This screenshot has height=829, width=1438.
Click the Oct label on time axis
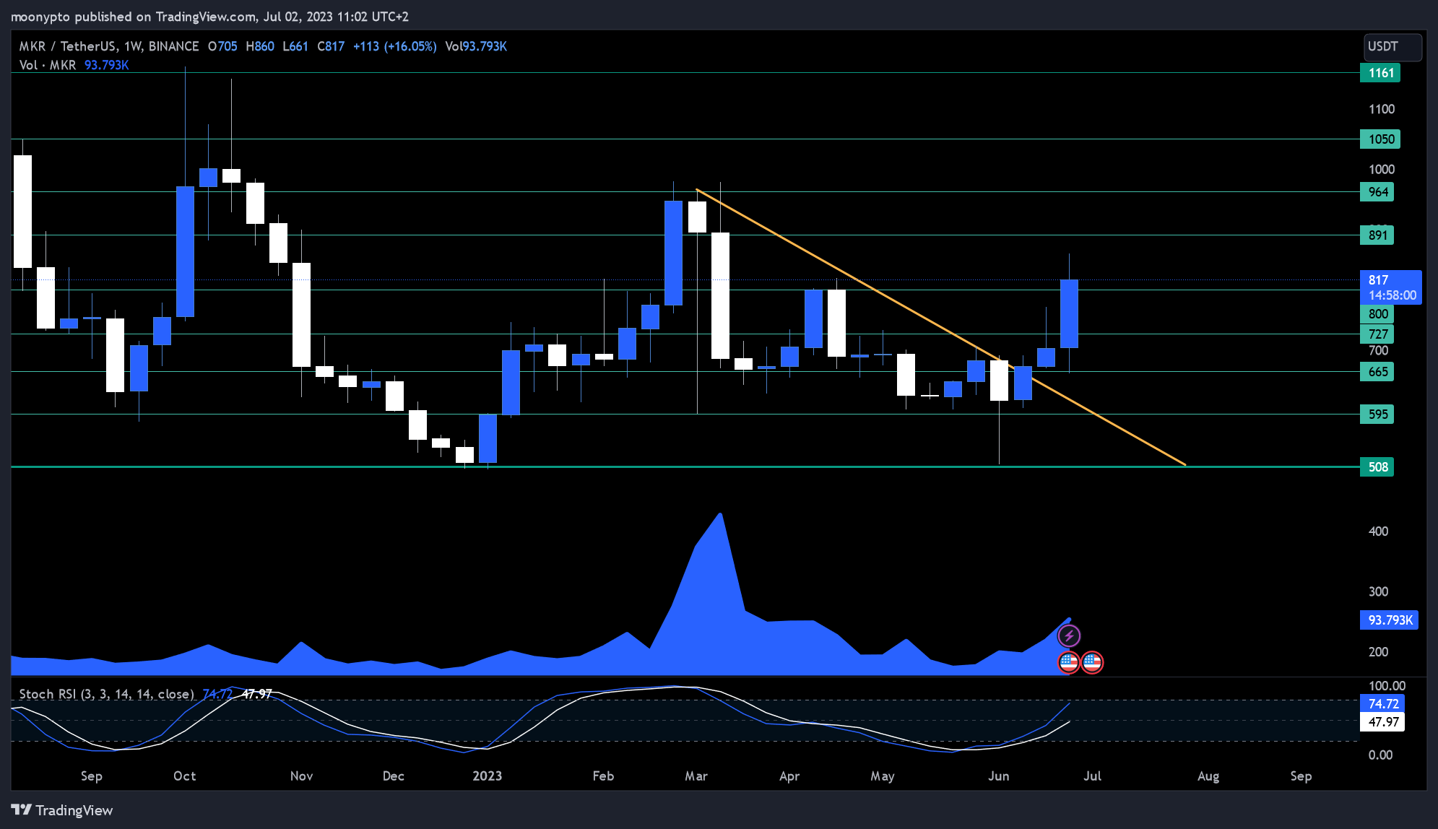coord(184,776)
